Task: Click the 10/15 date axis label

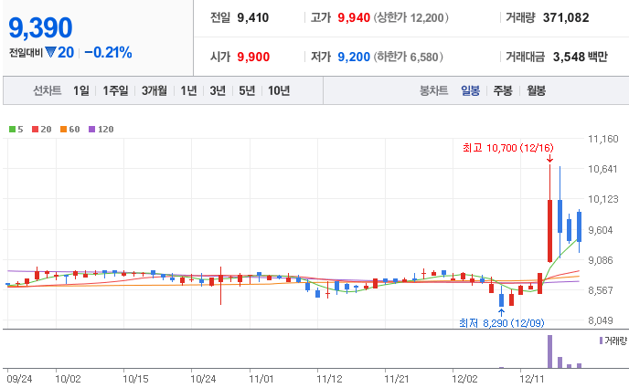Action: click(135, 379)
